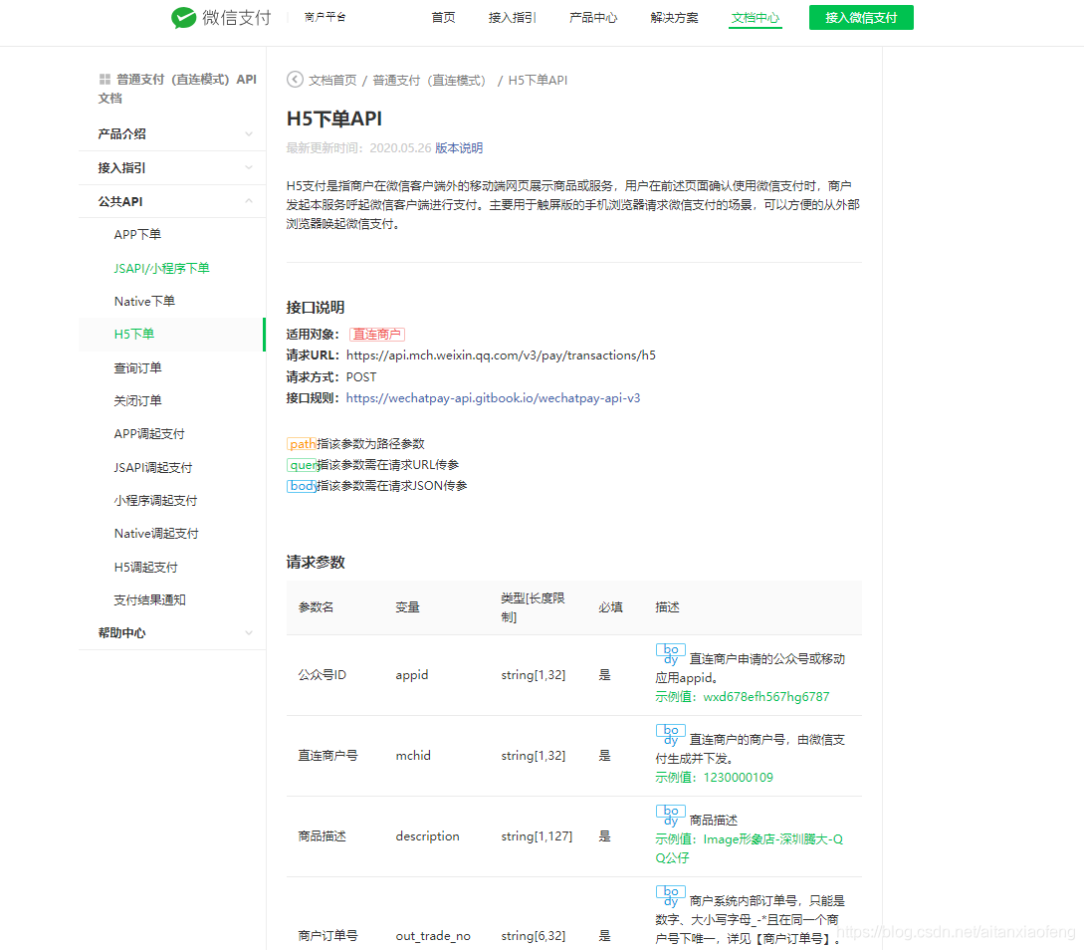The width and height of the screenshot is (1084, 950).
Task: Click the orange path tag
Action: click(303, 444)
